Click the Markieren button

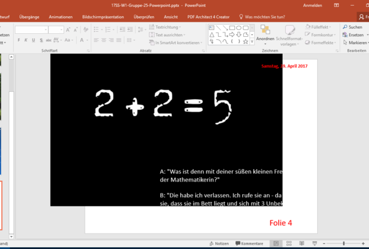355,42
